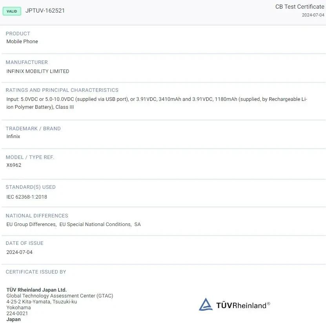Select INFINIX MOBILITY LIMITED text
This screenshot has width=326, height=323.
38,71
